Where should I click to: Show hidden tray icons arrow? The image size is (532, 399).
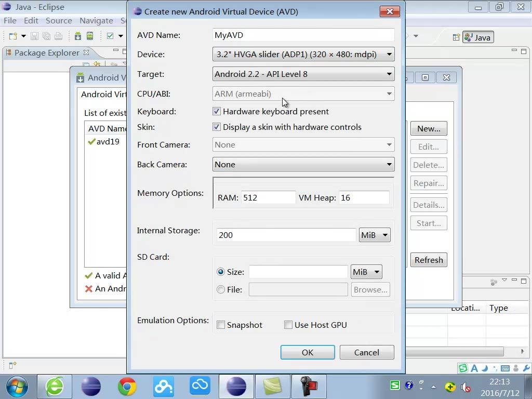point(434,387)
